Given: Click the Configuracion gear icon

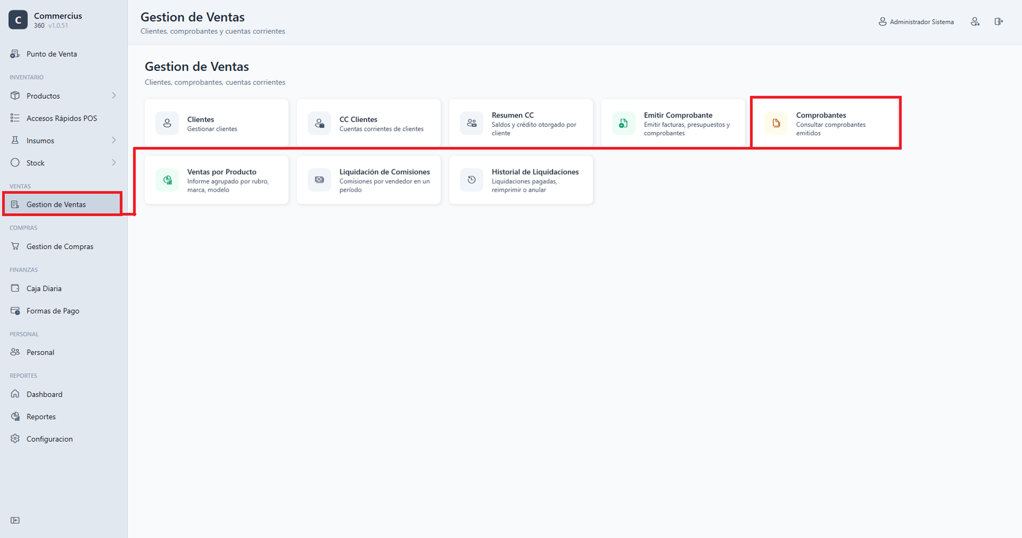Looking at the screenshot, I should 15,439.
